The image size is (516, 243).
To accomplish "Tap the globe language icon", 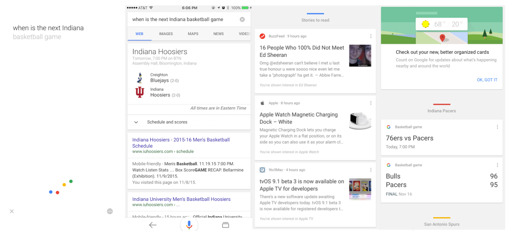I will [110, 211].
